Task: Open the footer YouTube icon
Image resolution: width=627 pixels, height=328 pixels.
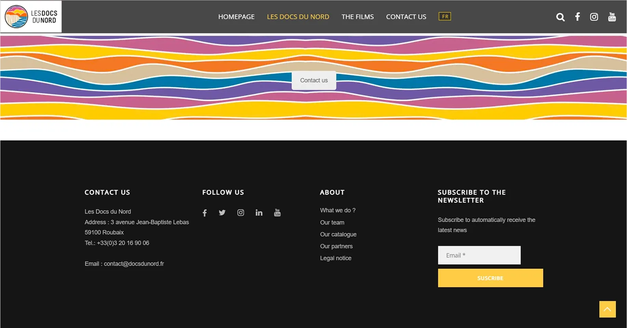Action: [277, 213]
